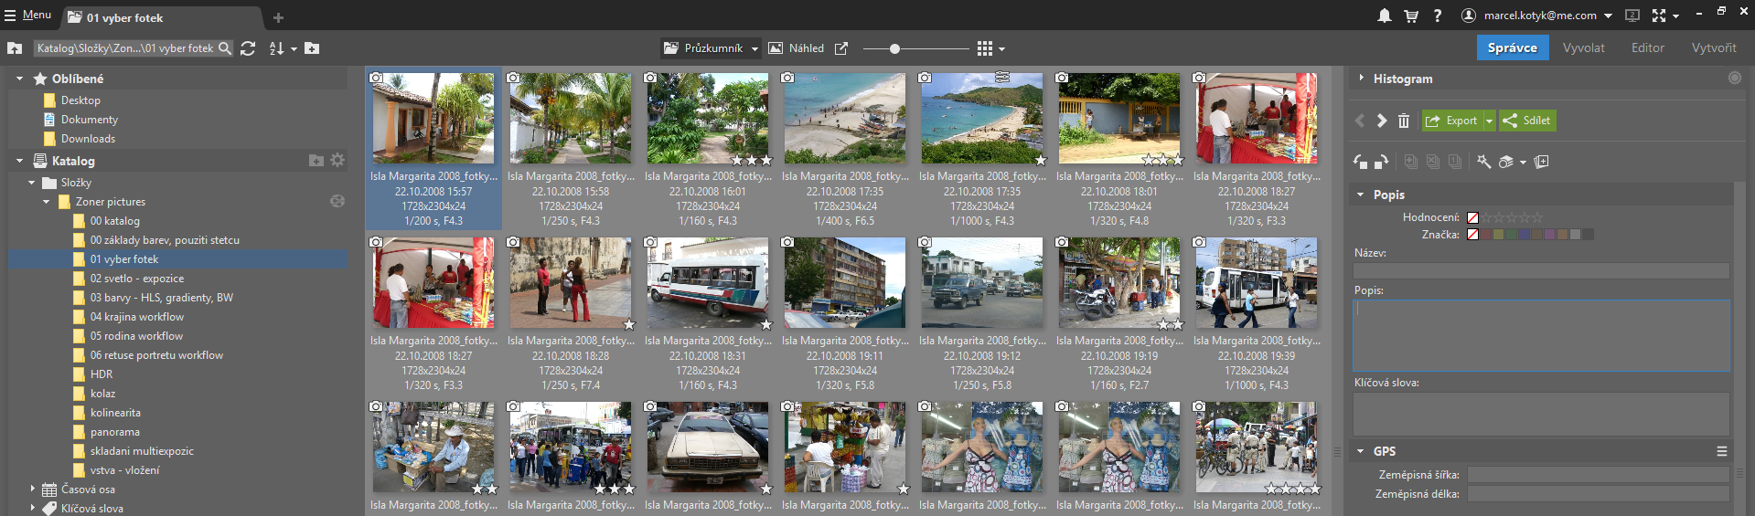Open catalog settings gear
This screenshot has height=516, width=1755.
click(337, 160)
